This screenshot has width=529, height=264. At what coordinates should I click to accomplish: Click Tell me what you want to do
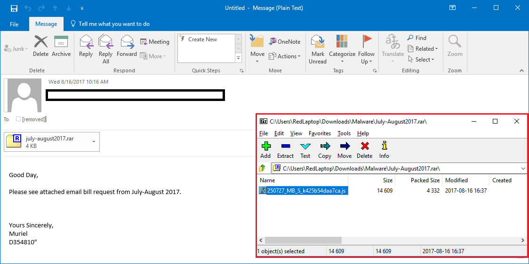(110, 24)
